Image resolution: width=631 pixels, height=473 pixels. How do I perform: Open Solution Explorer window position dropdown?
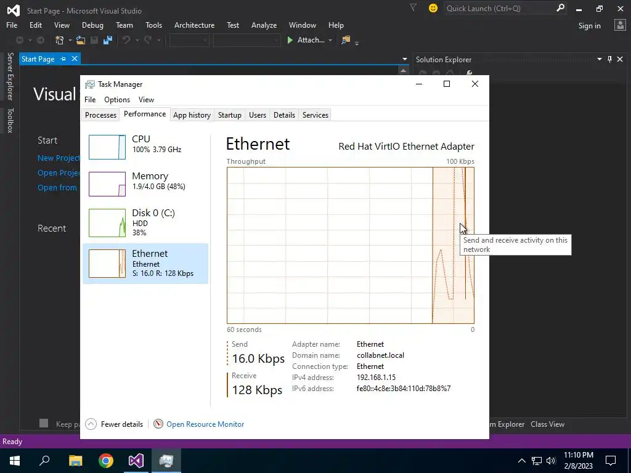point(599,59)
